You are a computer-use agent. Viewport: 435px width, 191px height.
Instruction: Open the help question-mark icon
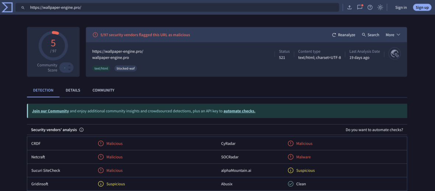coord(370,7)
